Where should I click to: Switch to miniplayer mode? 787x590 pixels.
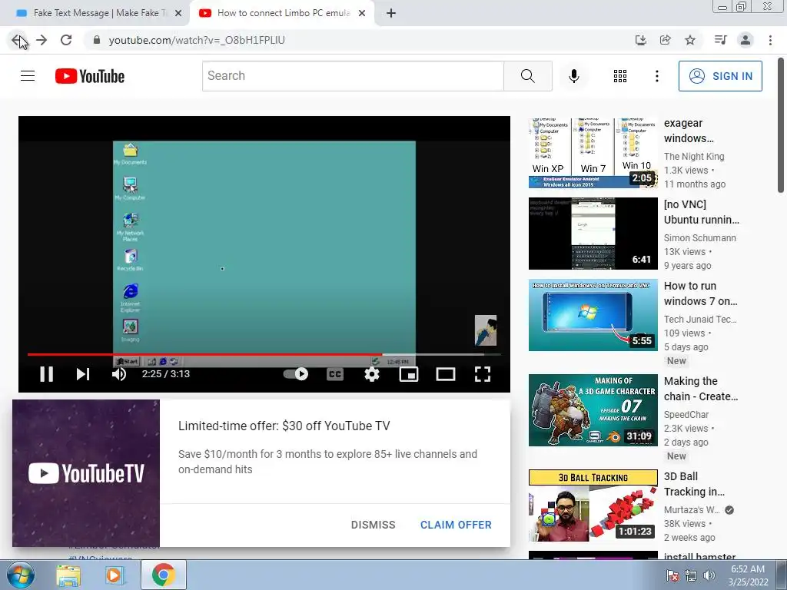409,374
